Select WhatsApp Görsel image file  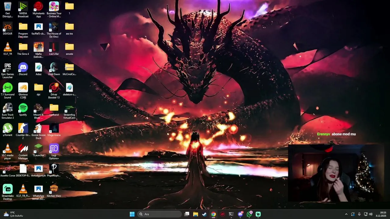coord(38,192)
